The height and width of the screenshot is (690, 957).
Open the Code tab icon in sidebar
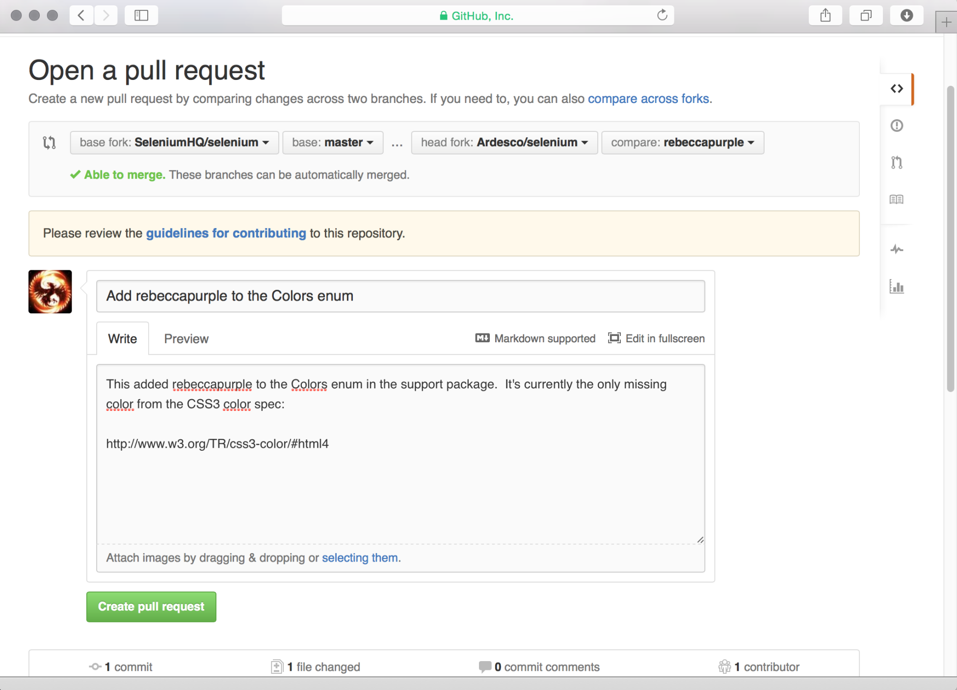(x=897, y=89)
